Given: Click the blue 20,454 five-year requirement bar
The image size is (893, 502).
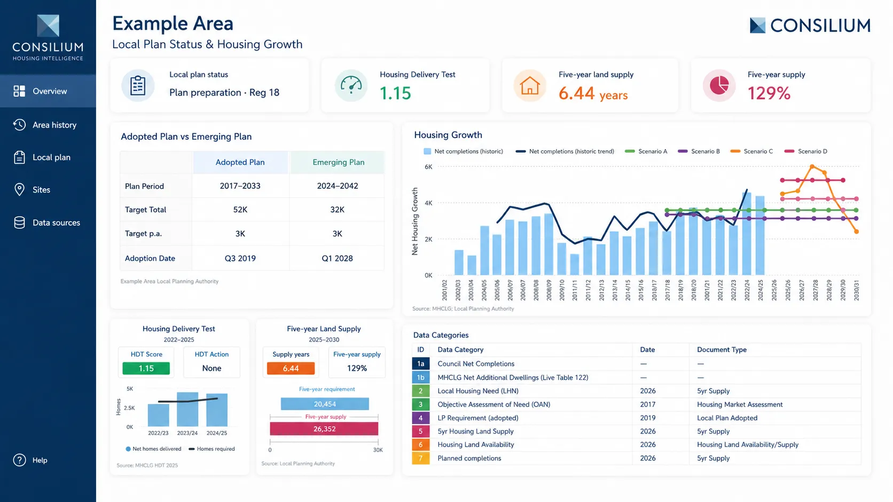Looking at the screenshot, I should tap(325, 404).
